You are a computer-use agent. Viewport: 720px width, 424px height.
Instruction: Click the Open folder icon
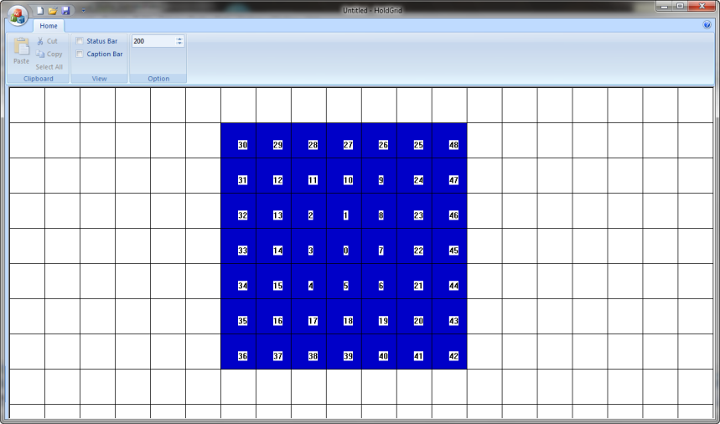pos(52,11)
